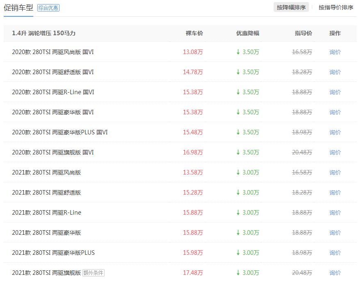Open model 2020款 280TSI 两驱豪华版PLUS 国VI
Viewport: 361px width, 281px height.
[x=60, y=132]
